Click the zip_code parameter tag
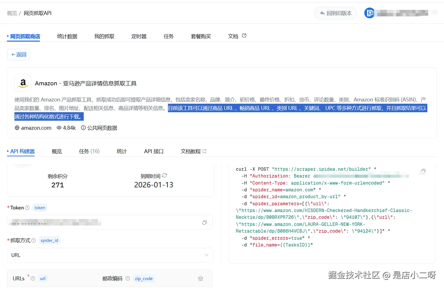The width and height of the screenshot is (444, 288). 143,278
